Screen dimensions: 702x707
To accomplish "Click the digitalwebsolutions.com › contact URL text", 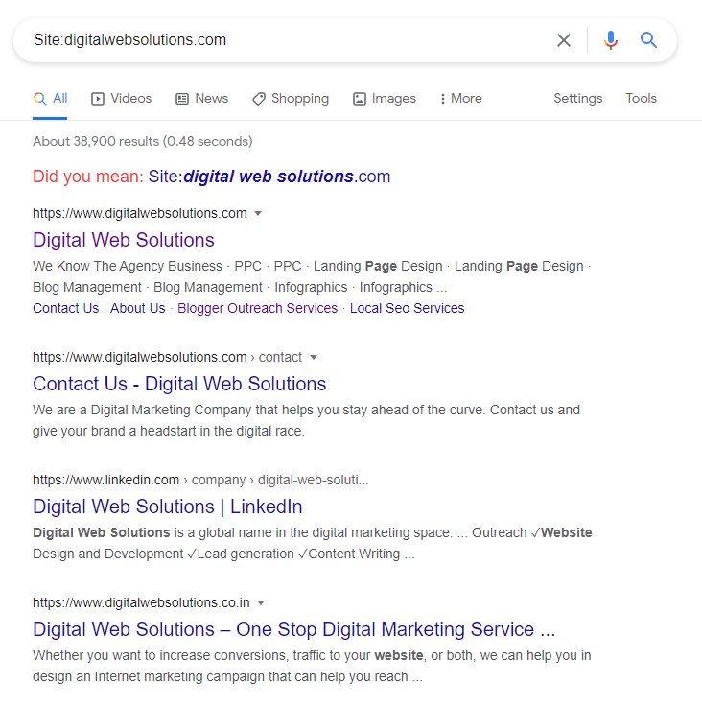I will [167, 357].
